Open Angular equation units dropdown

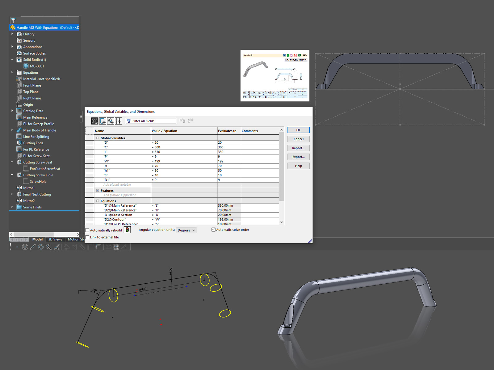coord(186,230)
